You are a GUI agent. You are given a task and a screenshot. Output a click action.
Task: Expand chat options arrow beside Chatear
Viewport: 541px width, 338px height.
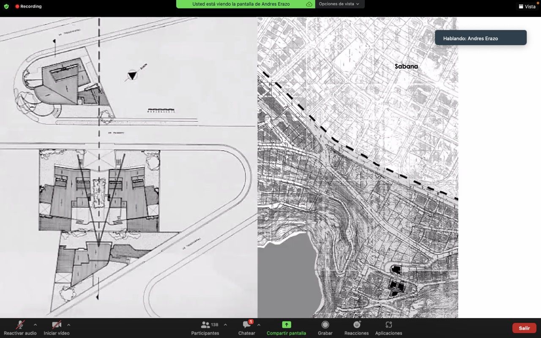point(259,325)
